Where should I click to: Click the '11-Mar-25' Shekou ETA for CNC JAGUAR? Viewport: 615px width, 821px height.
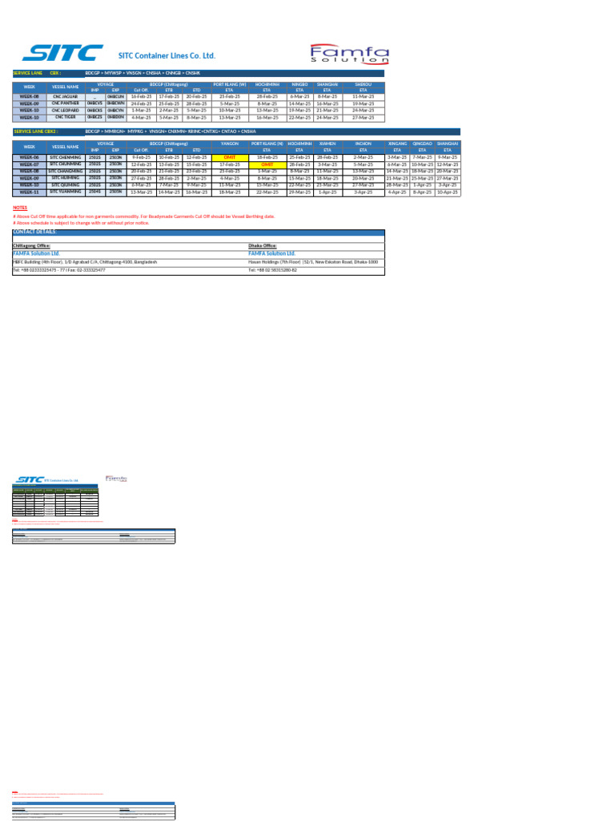pyautogui.click(x=363, y=97)
